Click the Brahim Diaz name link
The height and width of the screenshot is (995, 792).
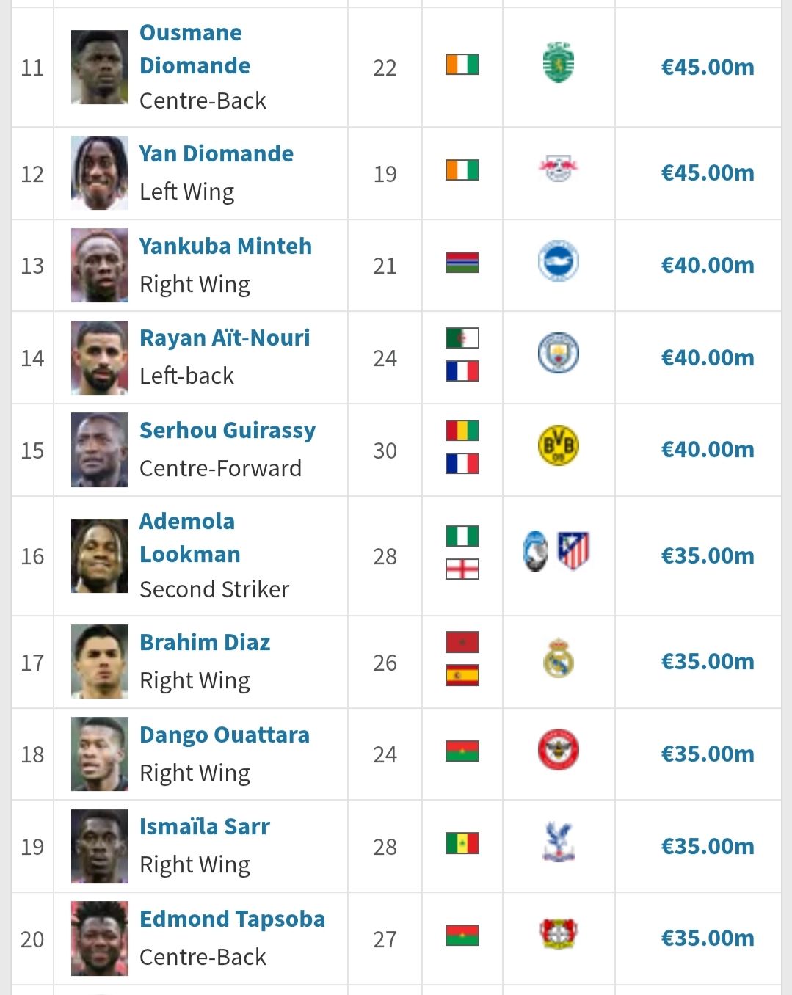pos(205,641)
